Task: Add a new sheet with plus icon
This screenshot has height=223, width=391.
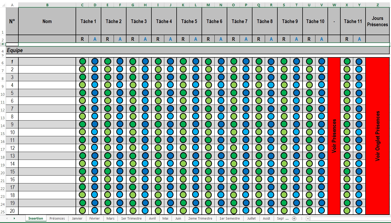Action: [x=294, y=219]
